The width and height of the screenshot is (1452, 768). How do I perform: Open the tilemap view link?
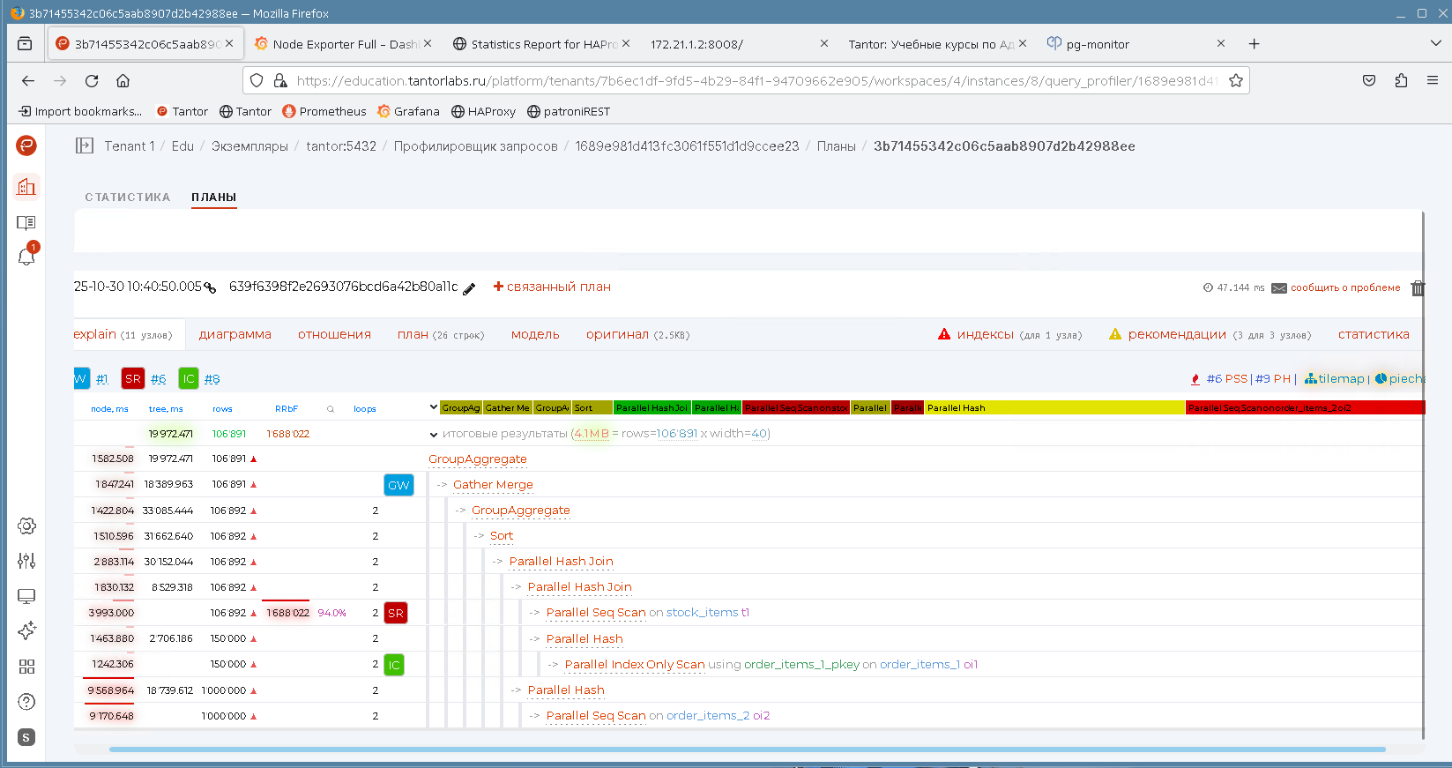[1335, 379]
